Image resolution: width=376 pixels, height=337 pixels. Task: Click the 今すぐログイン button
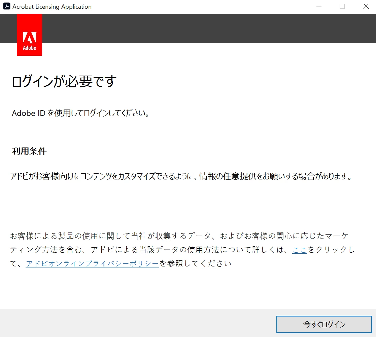click(324, 324)
